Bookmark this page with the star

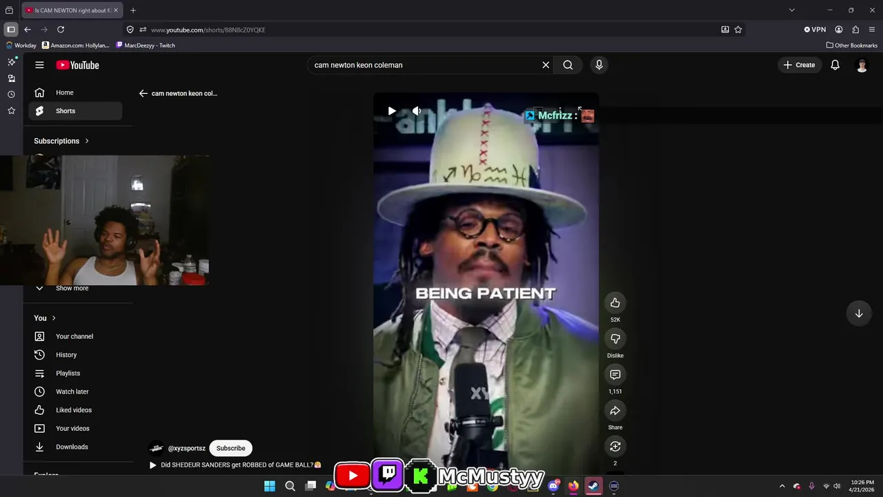tap(738, 30)
